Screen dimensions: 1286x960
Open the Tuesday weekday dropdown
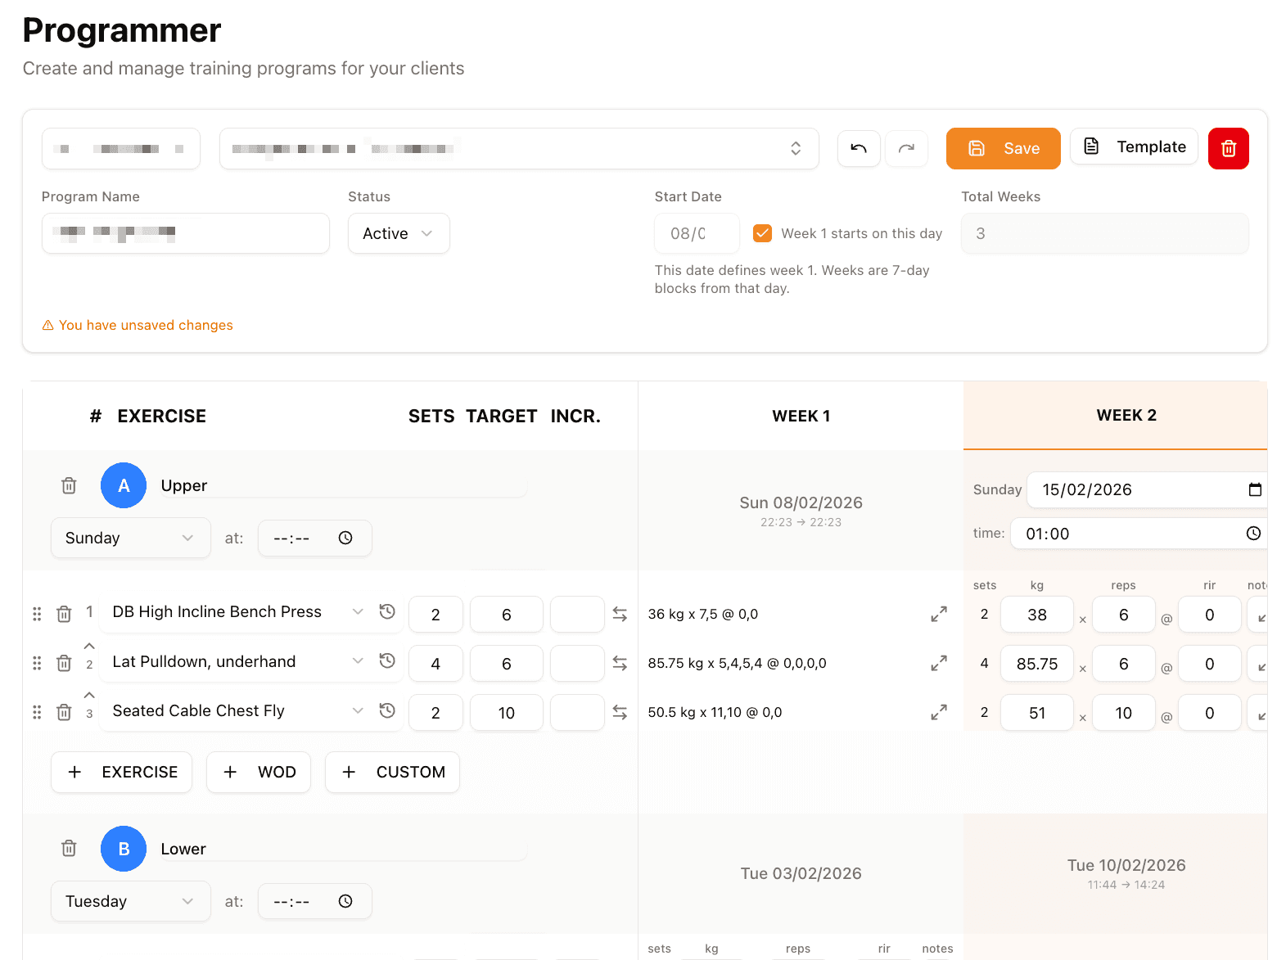(130, 901)
